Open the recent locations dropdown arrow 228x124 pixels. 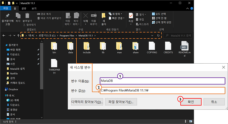pyautogui.click(x=14, y=35)
